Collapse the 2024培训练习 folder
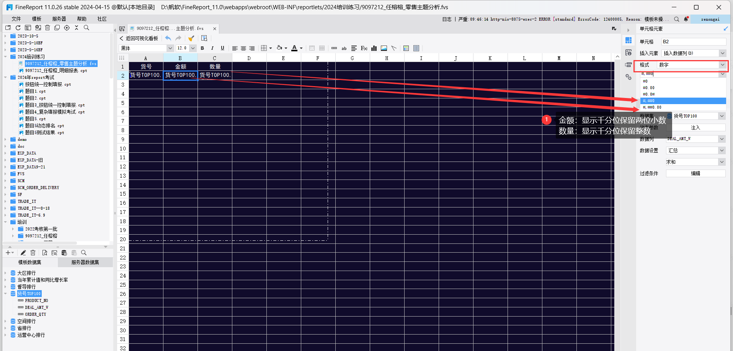 (x=6, y=57)
